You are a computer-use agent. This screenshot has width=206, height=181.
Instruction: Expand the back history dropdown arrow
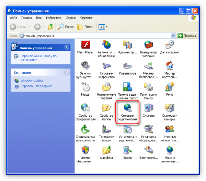click(x=30, y=27)
